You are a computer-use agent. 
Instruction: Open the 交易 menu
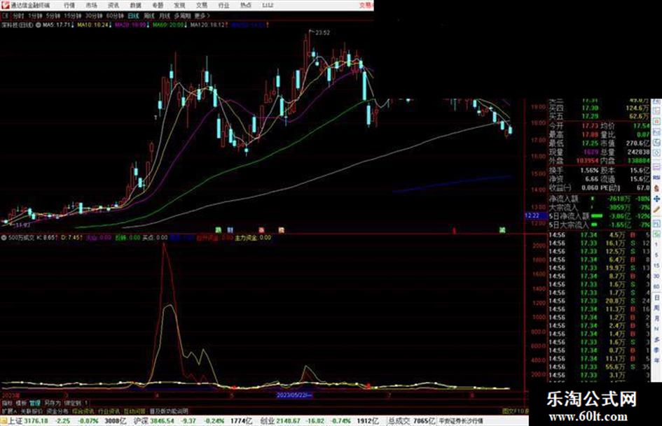click(x=201, y=5)
